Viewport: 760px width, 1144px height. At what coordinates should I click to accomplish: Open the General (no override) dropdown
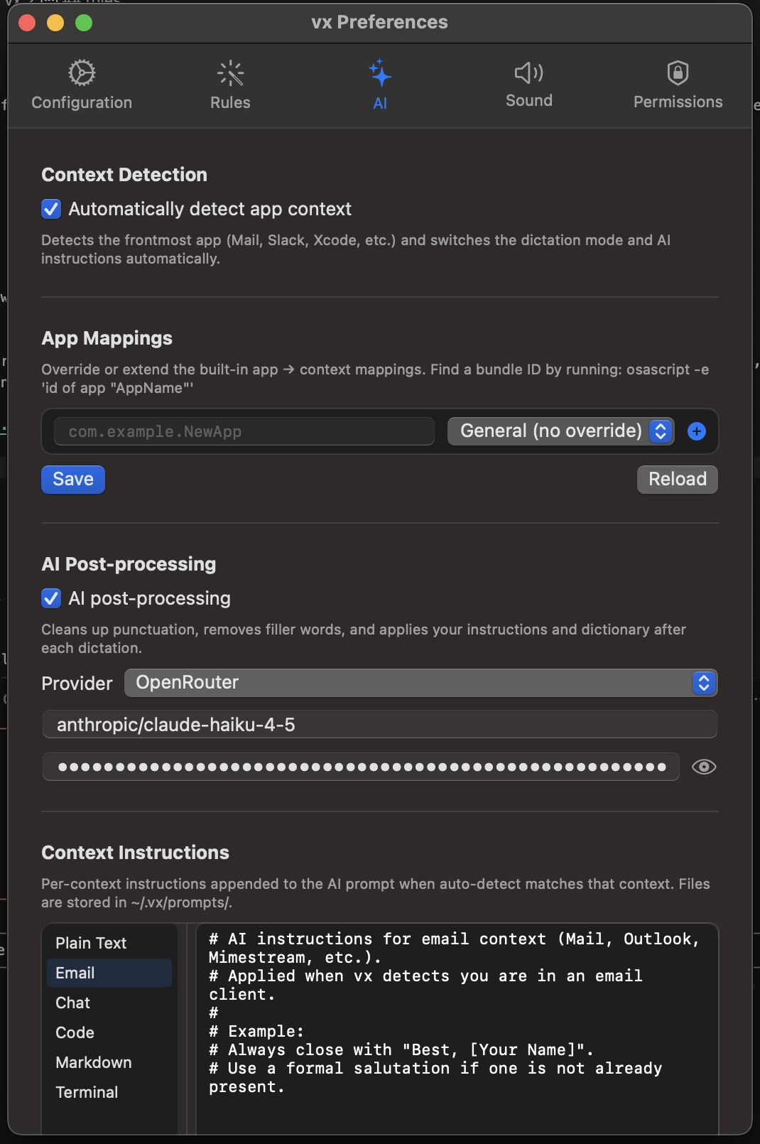click(x=560, y=431)
